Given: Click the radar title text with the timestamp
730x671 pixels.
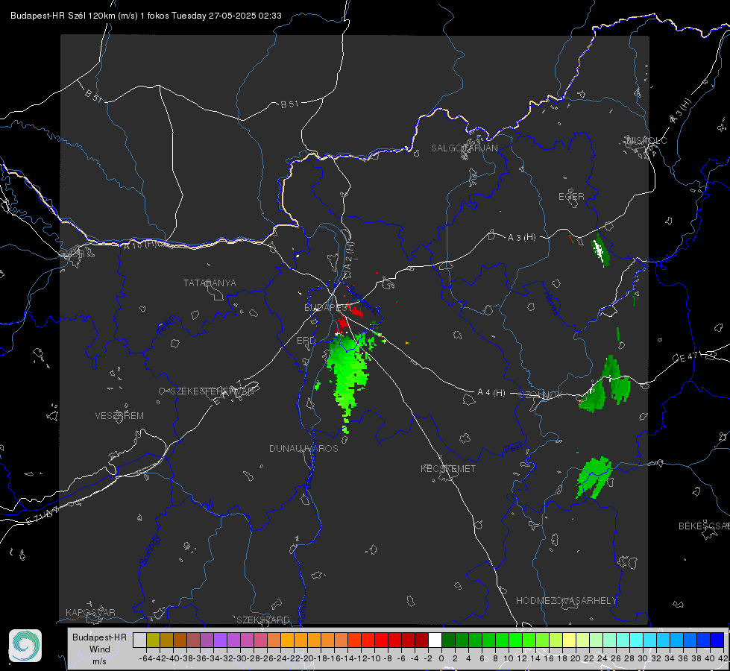Looking at the screenshot, I should tap(145, 16).
